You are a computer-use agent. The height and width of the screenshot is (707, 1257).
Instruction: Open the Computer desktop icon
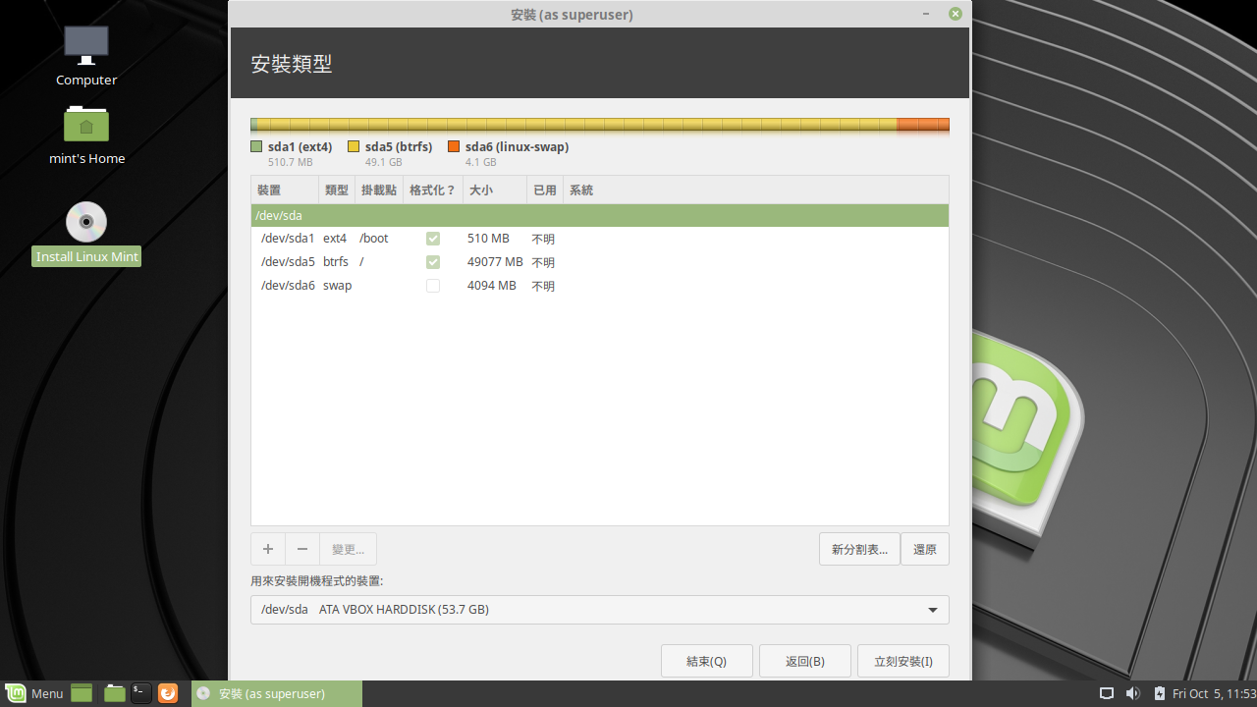(x=86, y=45)
